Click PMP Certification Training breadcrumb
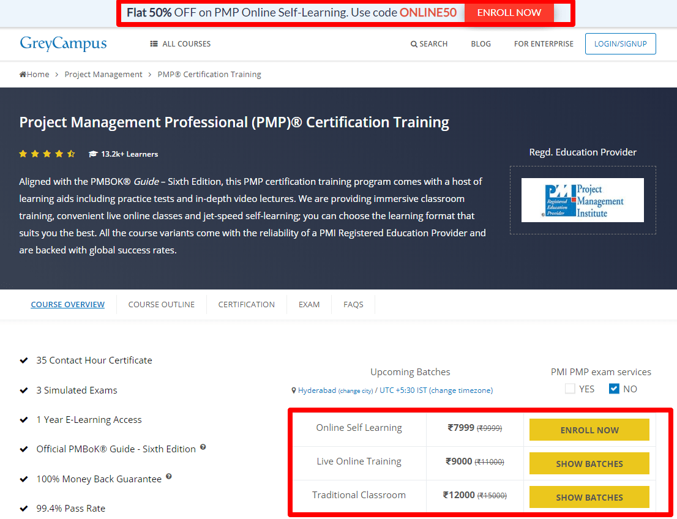This screenshot has height=519, width=677. point(209,74)
